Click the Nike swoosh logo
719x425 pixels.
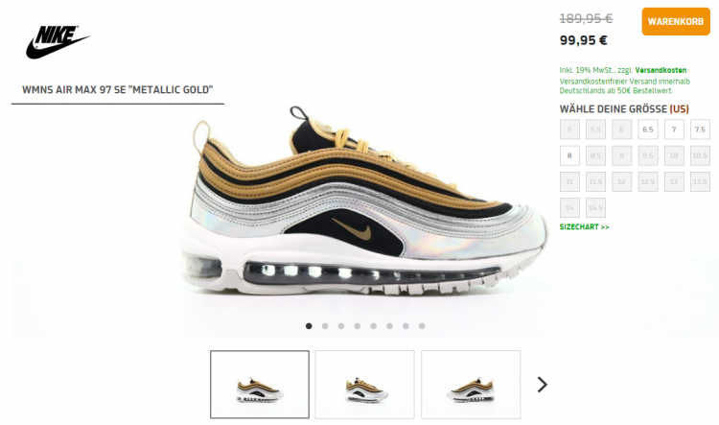click(58, 42)
